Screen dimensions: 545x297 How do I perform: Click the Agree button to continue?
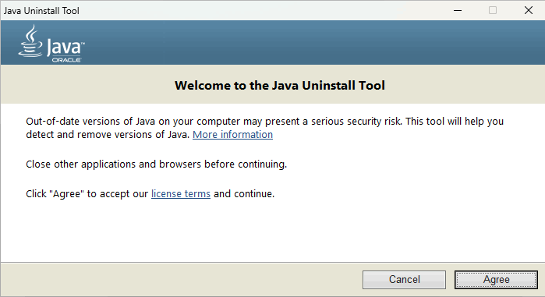click(x=496, y=280)
